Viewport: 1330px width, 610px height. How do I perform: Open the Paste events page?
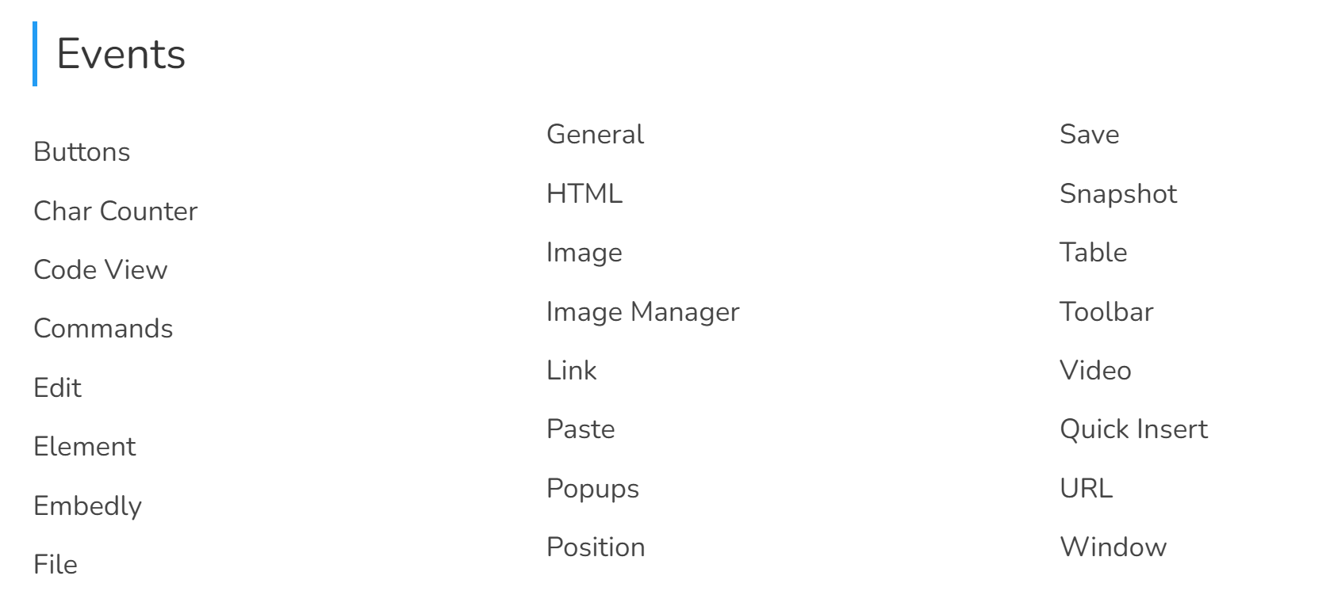click(581, 429)
